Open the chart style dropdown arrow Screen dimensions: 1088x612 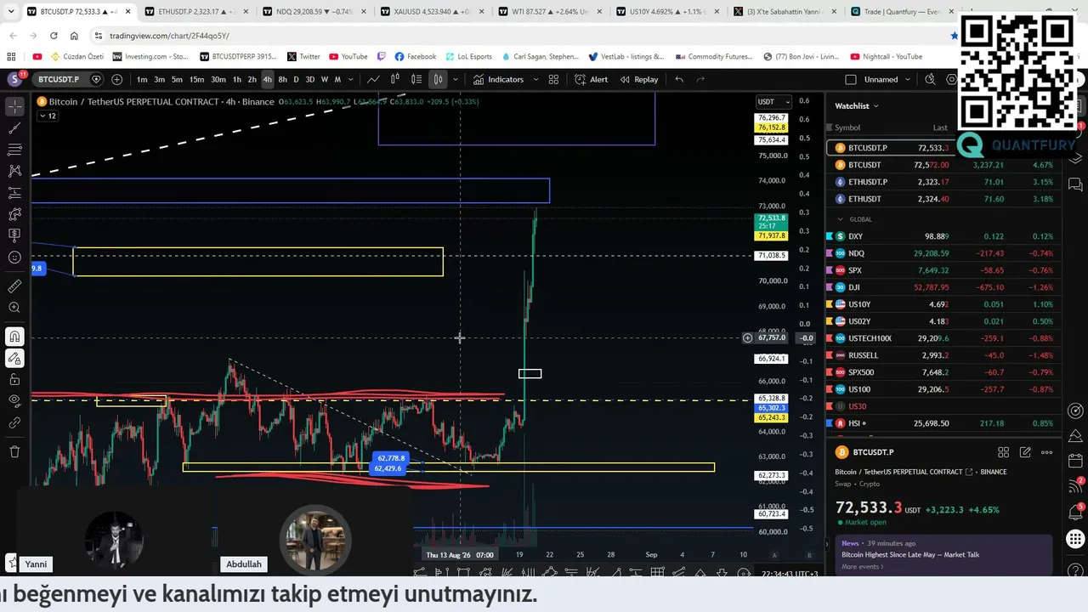click(x=456, y=79)
